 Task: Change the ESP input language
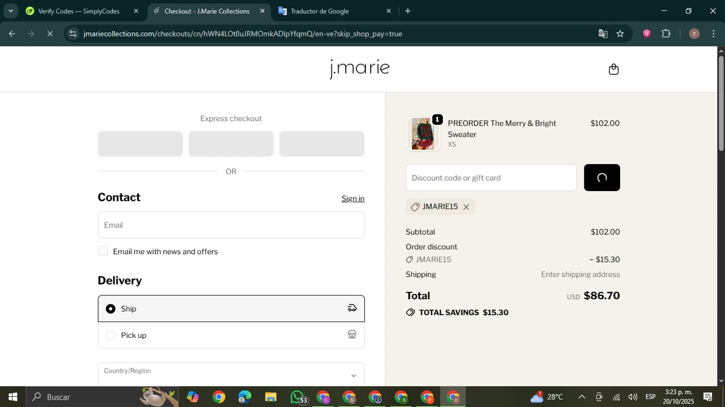click(651, 397)
